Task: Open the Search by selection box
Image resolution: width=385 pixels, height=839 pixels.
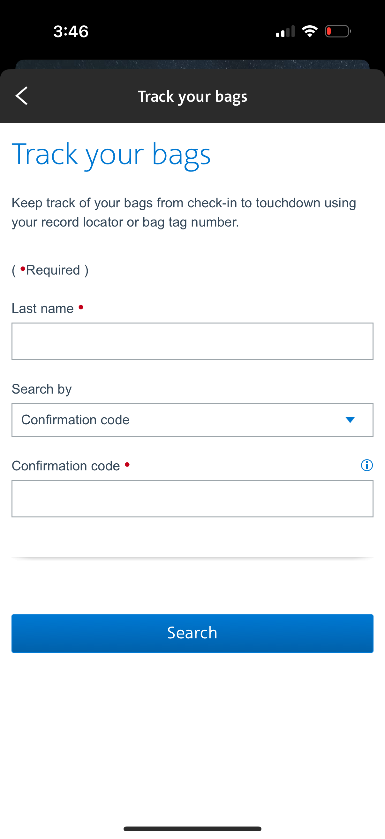Action: pos(192,420)
